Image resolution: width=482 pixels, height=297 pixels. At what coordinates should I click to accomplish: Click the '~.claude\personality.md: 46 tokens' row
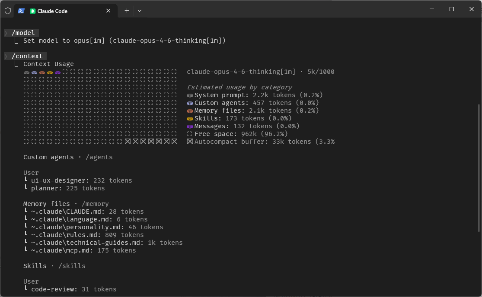pyautogui.click(x=93, y=227)
